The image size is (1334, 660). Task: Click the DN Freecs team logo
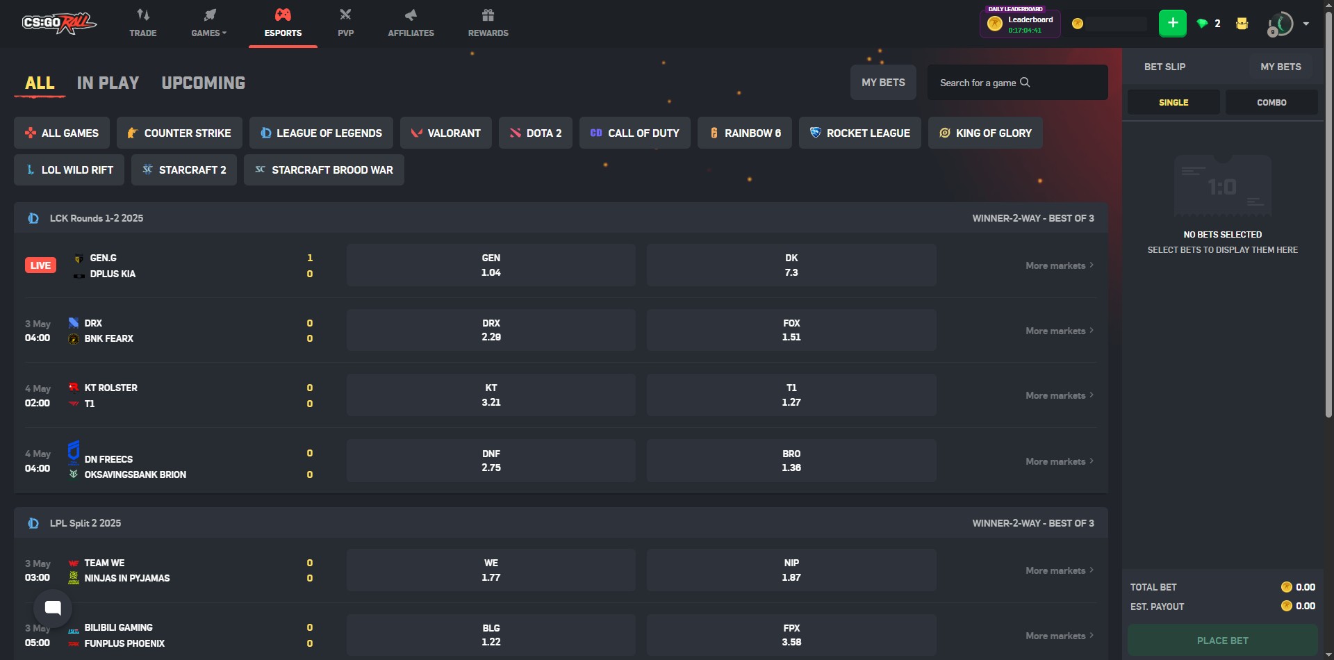[x=74, y=452]
